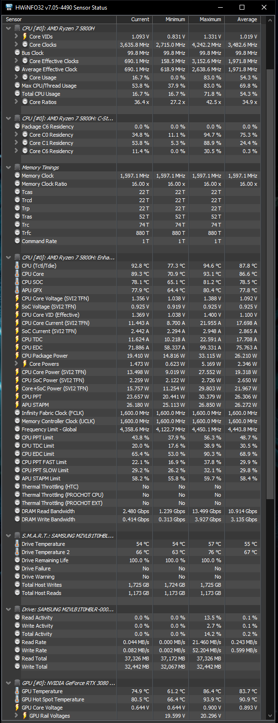Viewport: 278px width, 723px height.
Task: Click the Maximum column header
Action: 206,19
